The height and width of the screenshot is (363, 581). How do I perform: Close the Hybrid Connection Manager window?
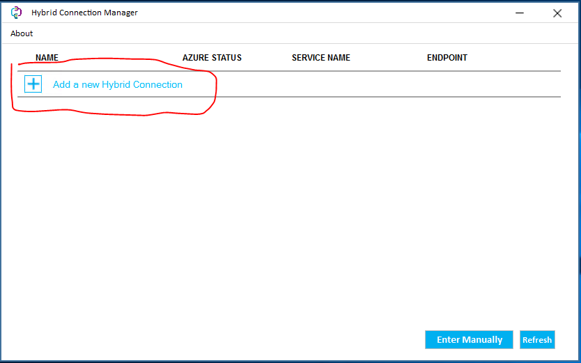[x=557, y=13]
